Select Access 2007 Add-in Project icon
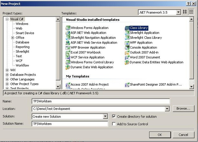Viewport: 198px width, 142px height. coord(68,84)
